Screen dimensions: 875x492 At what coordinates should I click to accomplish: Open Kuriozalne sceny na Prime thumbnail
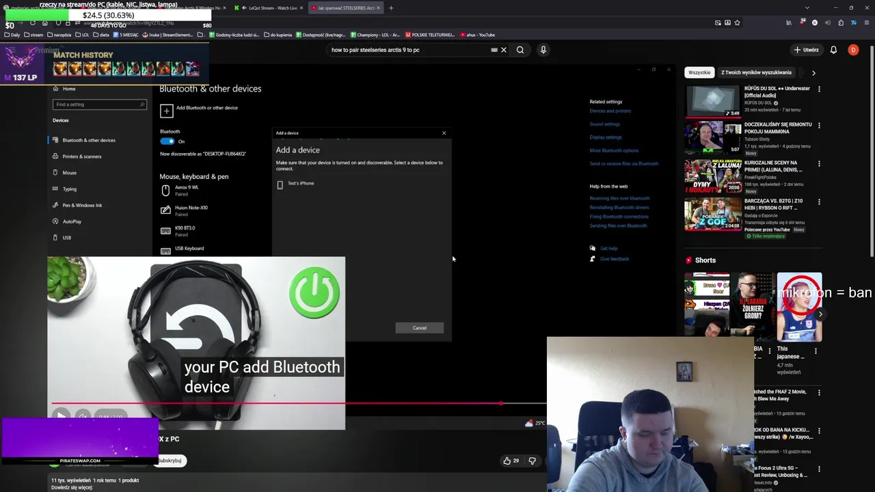[x=713, y=177]
